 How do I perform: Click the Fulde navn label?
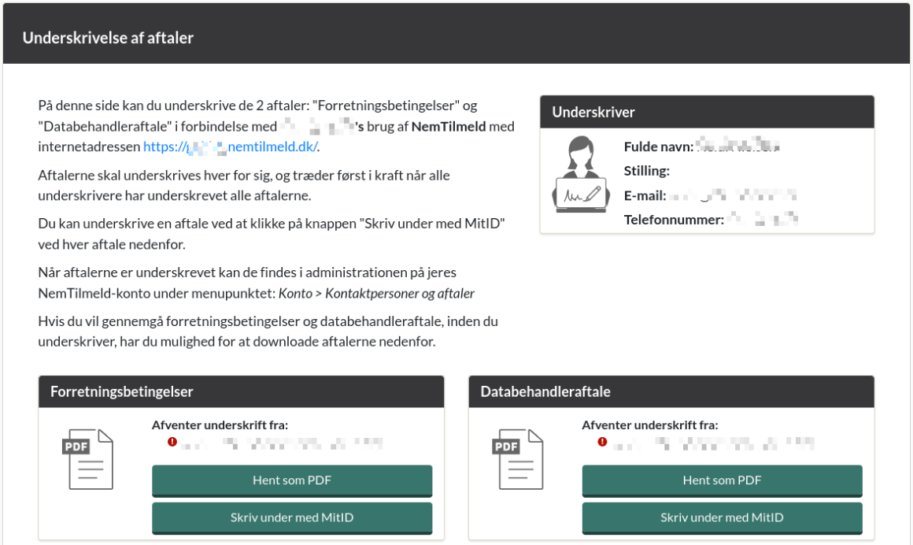tap(659, 146)
